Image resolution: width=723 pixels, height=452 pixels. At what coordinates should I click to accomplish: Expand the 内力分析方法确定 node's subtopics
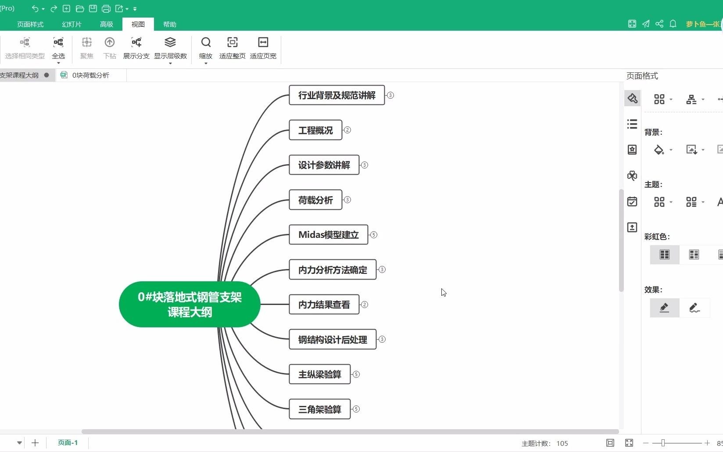coord(382,269)
